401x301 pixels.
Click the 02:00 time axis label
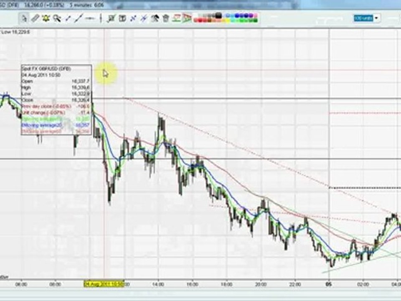pyautogui.click(x=363, y=284)
